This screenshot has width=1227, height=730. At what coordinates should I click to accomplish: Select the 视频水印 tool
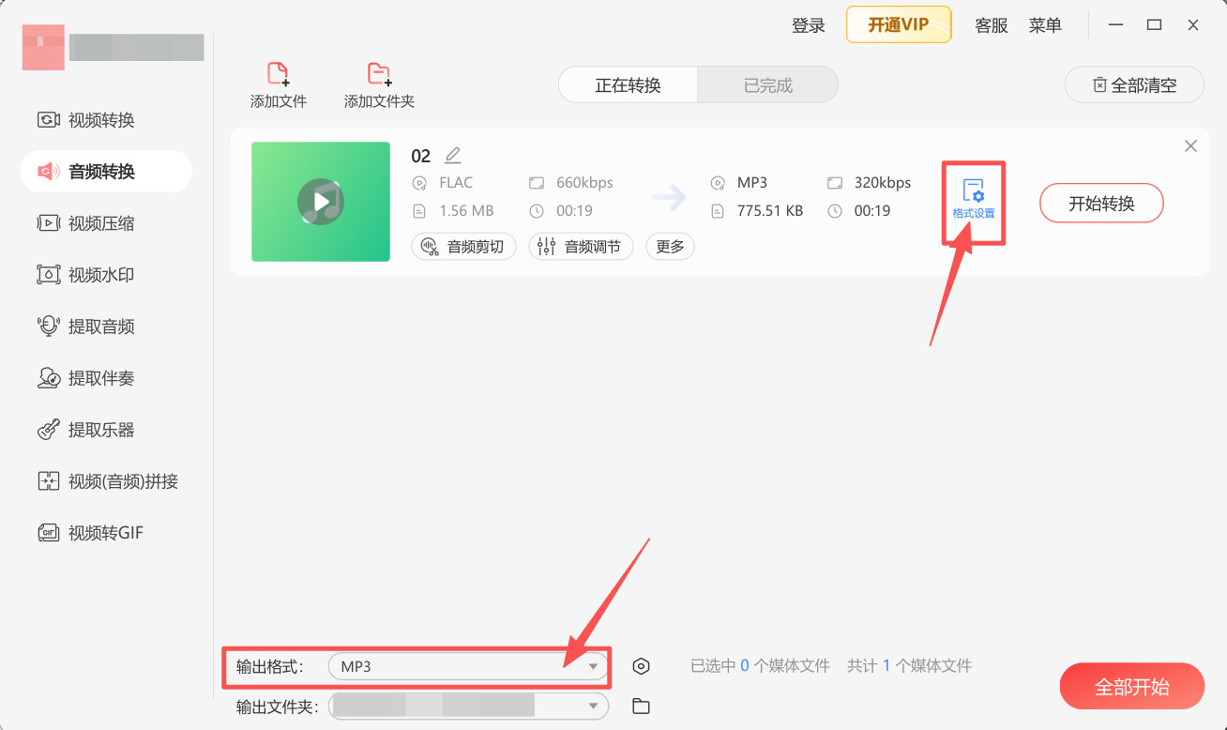click(106, 274)
